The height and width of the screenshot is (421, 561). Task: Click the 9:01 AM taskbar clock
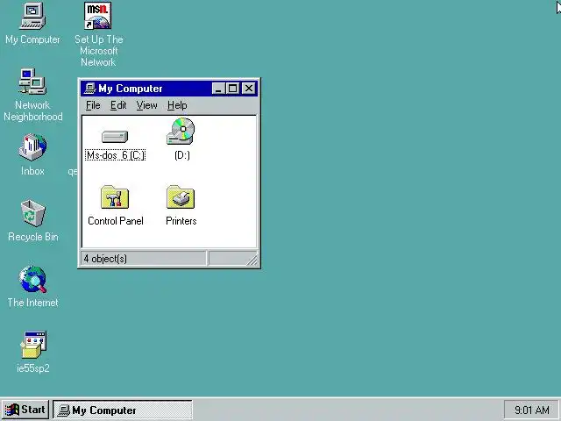coord(532,410)
